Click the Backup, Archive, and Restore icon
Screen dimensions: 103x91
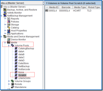(5, 10)
